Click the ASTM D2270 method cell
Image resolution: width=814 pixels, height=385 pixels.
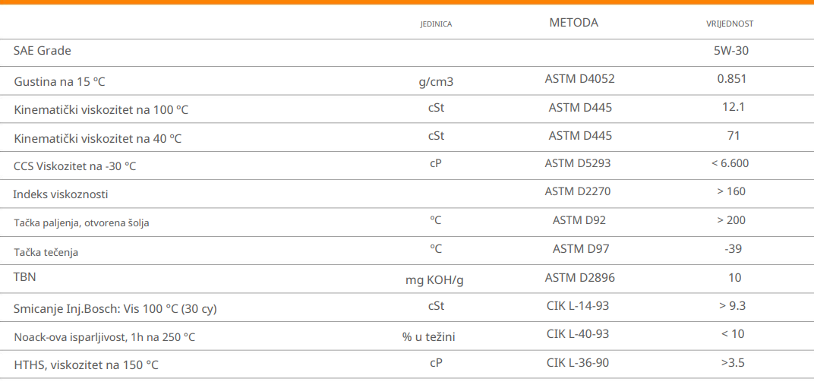pos(578,191)
